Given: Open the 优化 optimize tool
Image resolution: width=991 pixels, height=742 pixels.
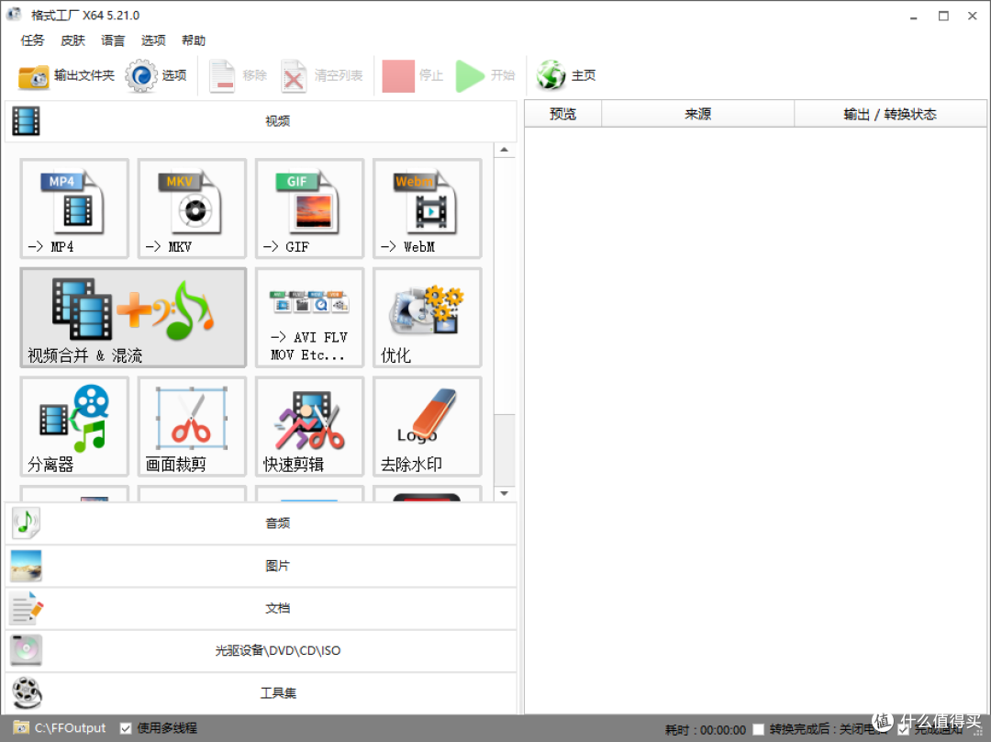Looking at the screenshot, I should pos(428,318).
